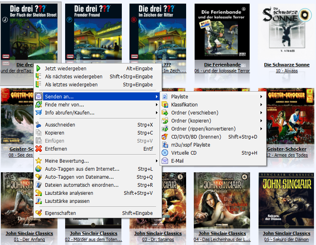Click the m3u/xspf Playliste file icon

[165, 145]
